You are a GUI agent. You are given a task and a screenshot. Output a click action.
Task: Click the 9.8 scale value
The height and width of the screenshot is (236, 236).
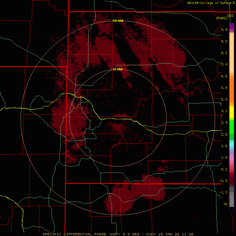pos(224,29)
